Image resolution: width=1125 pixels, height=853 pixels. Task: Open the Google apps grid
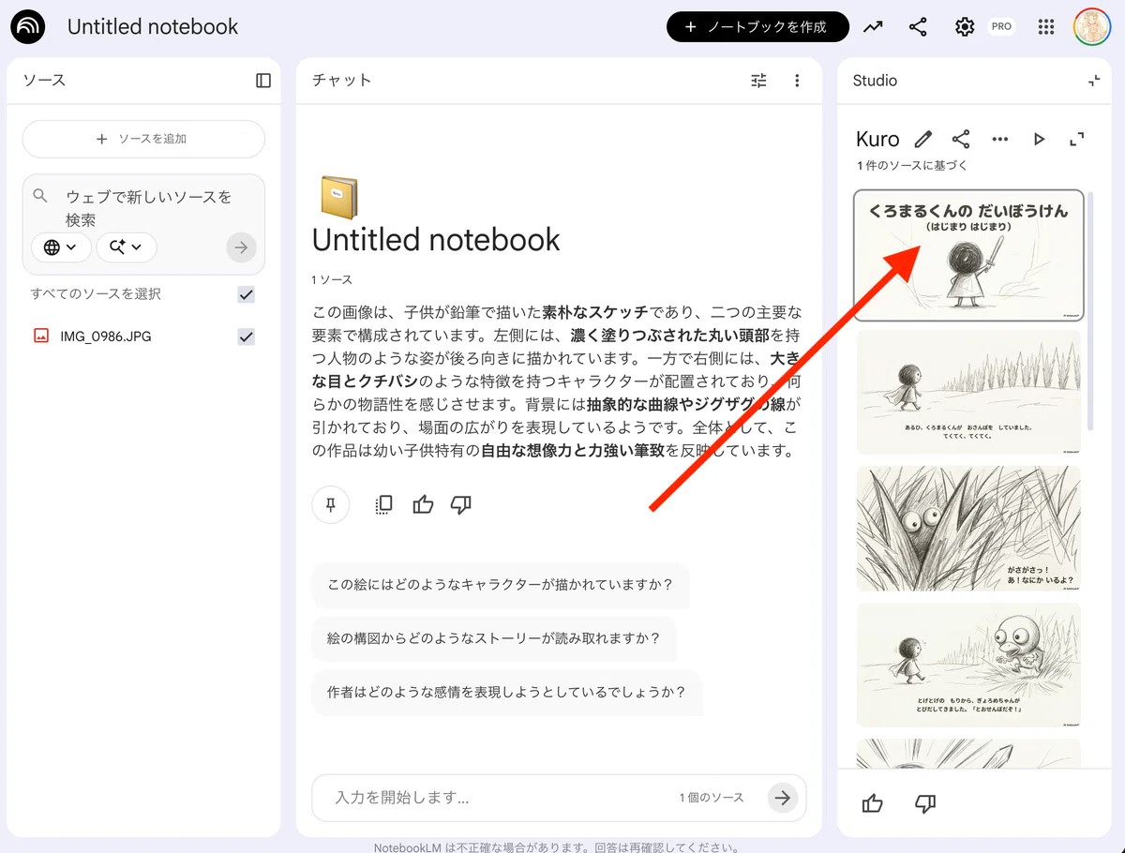[x=1046, y=27]
